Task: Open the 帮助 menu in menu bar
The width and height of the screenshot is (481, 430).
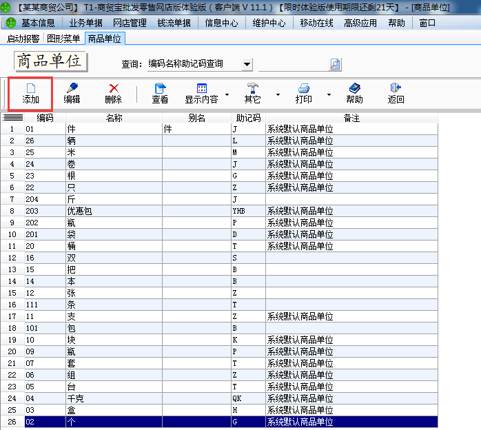Action: click(x=396, y=23)
